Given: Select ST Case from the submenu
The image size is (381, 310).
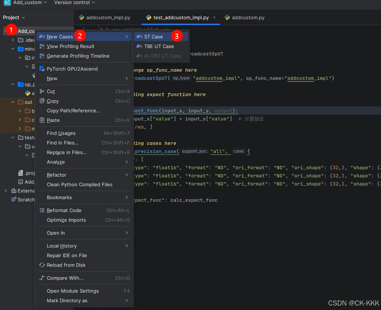Looking at the screenshot, I should coord(153,37).
